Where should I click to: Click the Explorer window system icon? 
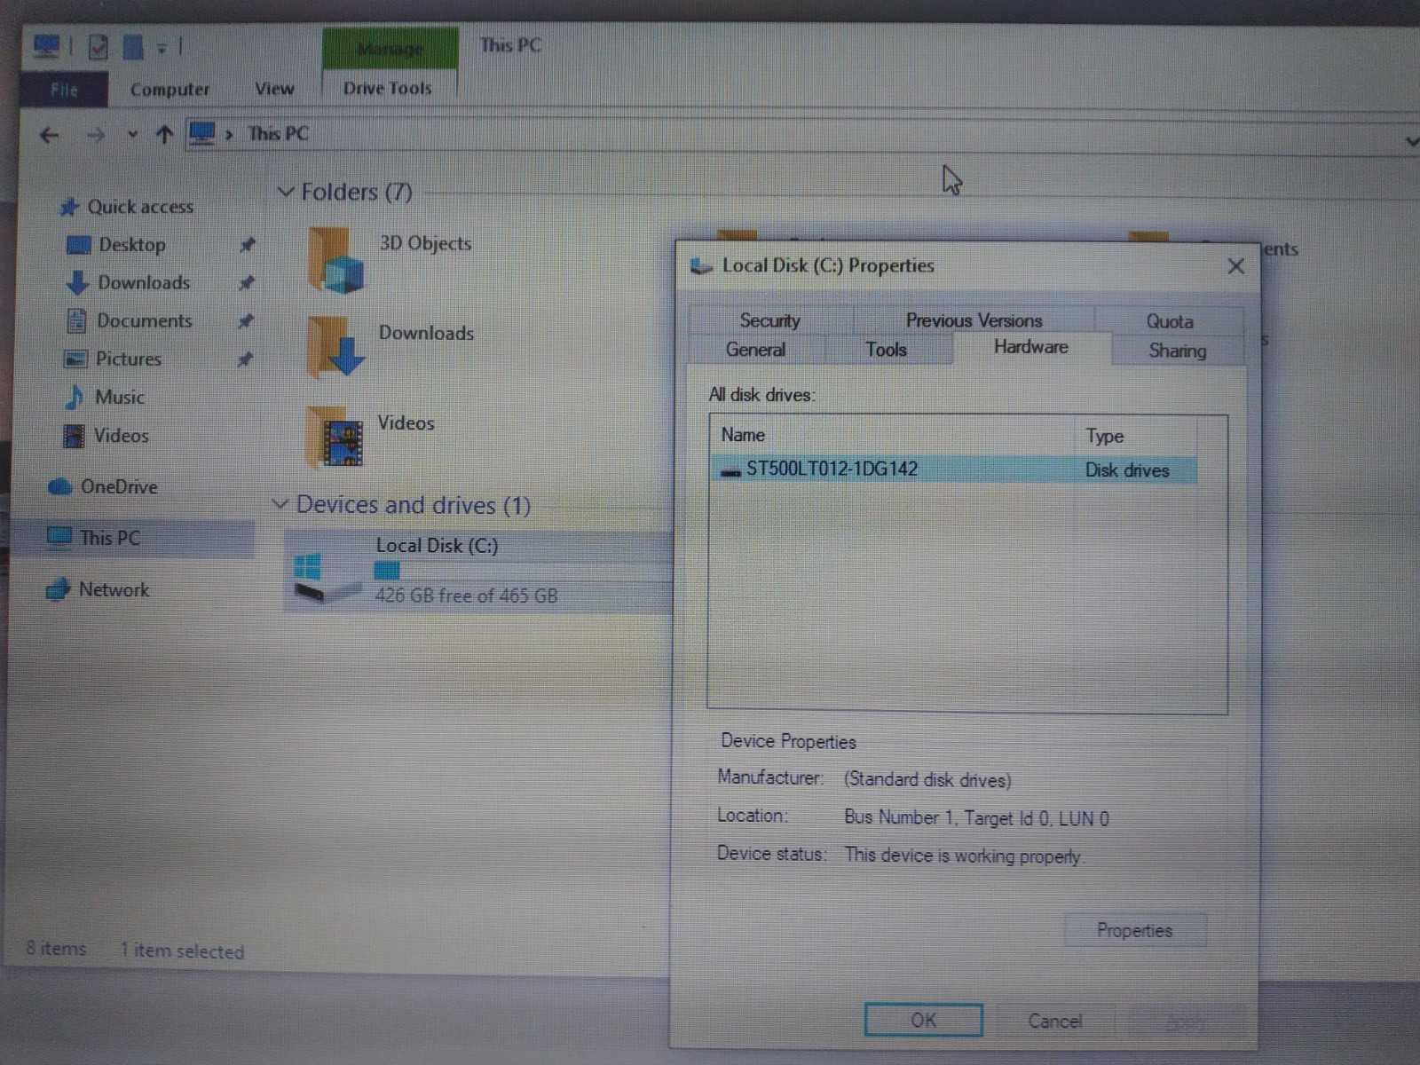[46, 45]
